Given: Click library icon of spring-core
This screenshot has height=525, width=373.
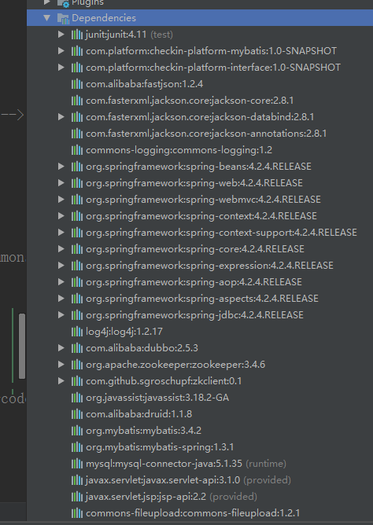Looking at the screenshot, I should (x=77, y=249).
